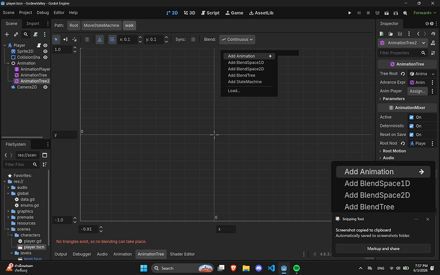The width and height of the screenshot is (440, 275).
Task: Switch to the AssetLib workspace
Action: (x=261, y=13)
